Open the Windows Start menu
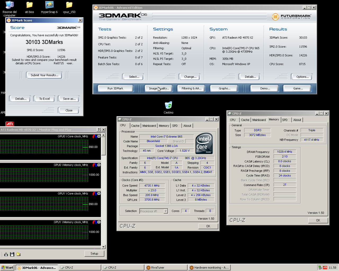Viewport: 339px width, 271px height. tap(7, 268)
